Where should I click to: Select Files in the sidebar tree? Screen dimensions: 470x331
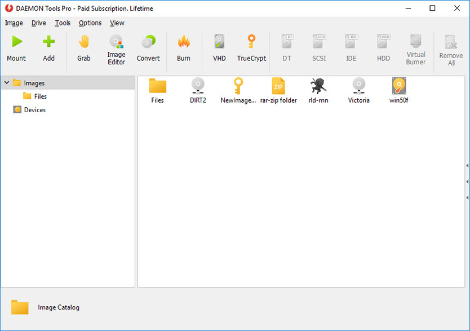(41, 96)
